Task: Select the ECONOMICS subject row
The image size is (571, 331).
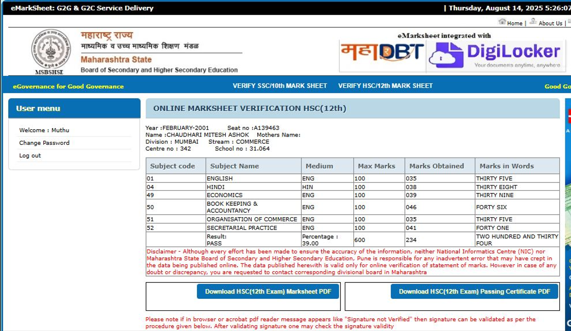Action: (224, 195)
